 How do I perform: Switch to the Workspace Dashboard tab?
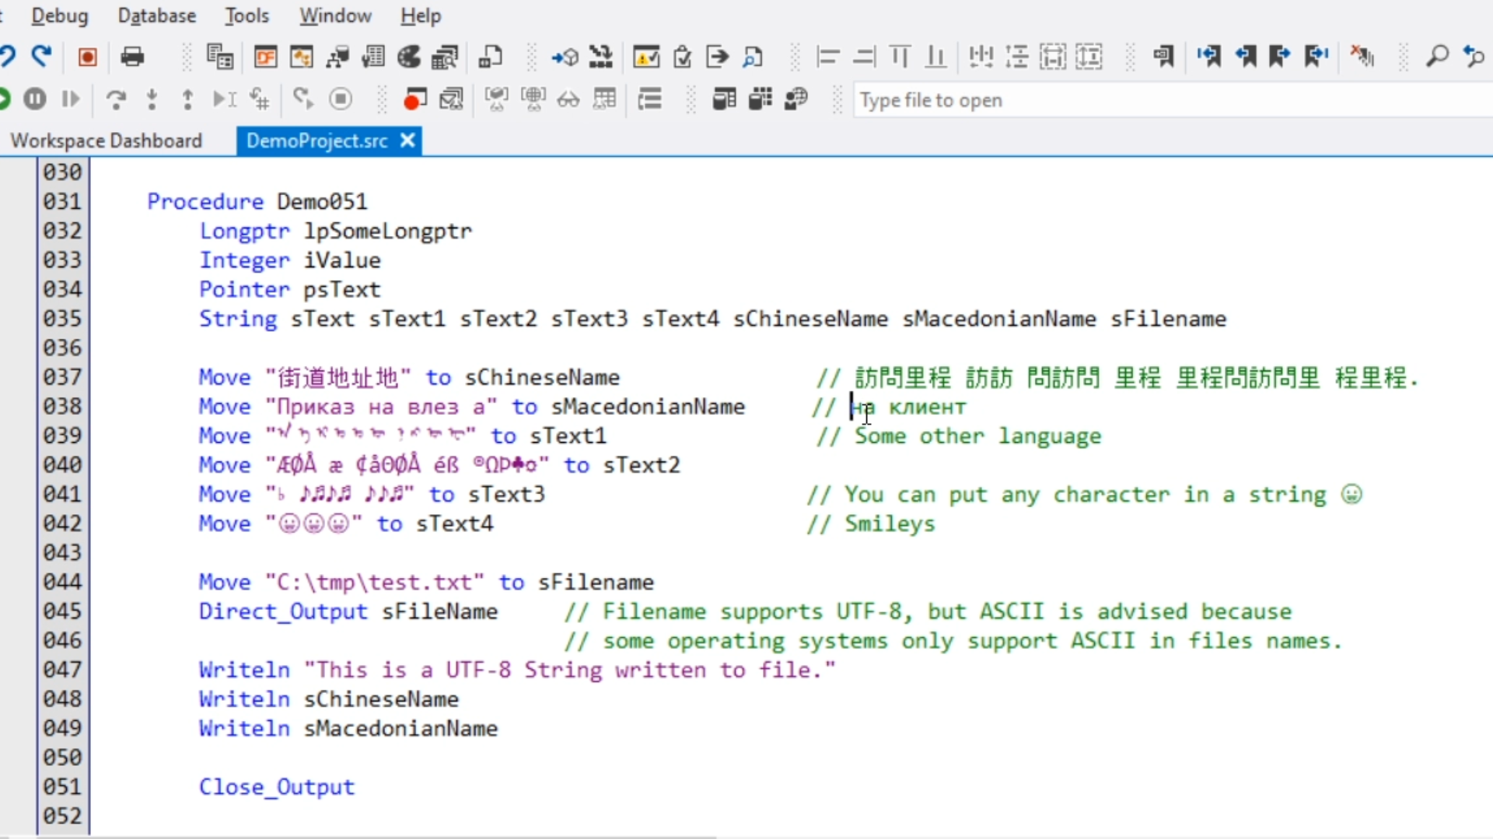(x=107, y=141)
